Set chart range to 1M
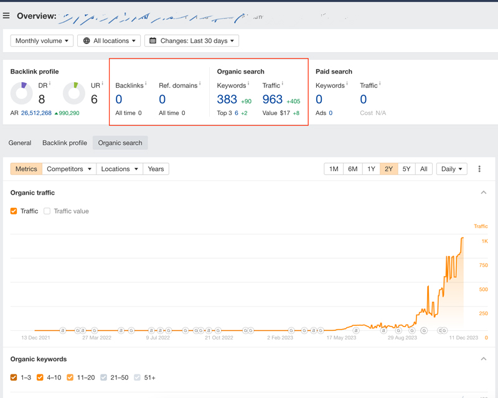 pos(334,169)
